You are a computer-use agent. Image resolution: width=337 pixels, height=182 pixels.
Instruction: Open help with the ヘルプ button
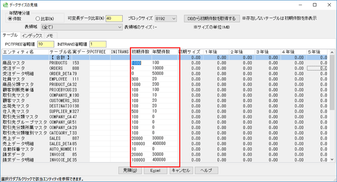206,171
